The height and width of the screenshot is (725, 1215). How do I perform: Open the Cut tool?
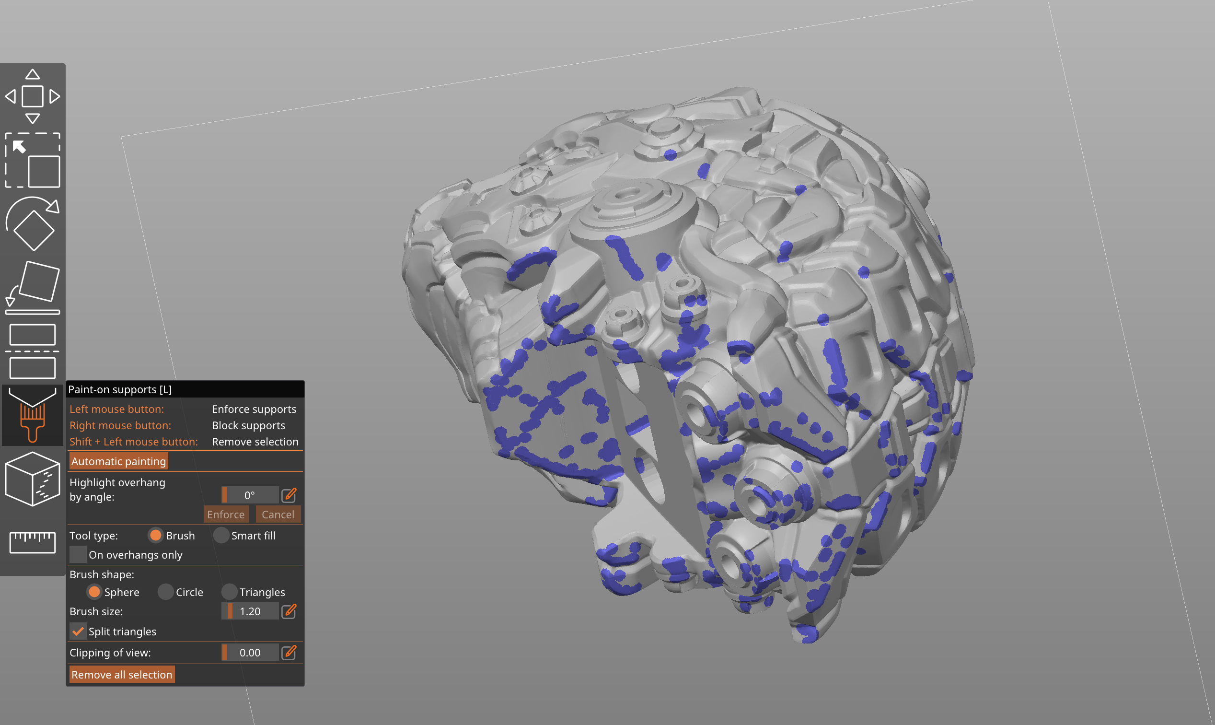click(x=32, y=351)
